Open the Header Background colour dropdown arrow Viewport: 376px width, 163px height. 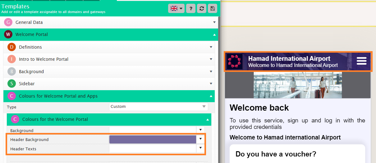(x=200, y=139)
